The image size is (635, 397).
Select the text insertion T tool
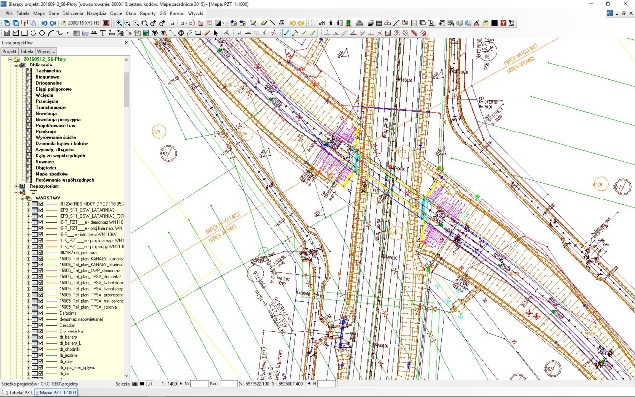[x=103, y=33]
